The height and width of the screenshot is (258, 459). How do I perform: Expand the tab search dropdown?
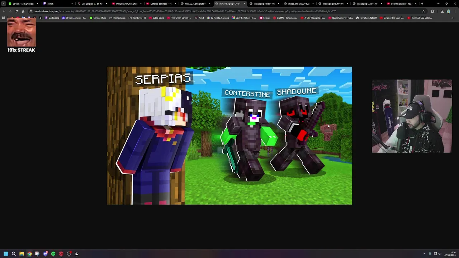pyautogui.click(x=4, y=4)
